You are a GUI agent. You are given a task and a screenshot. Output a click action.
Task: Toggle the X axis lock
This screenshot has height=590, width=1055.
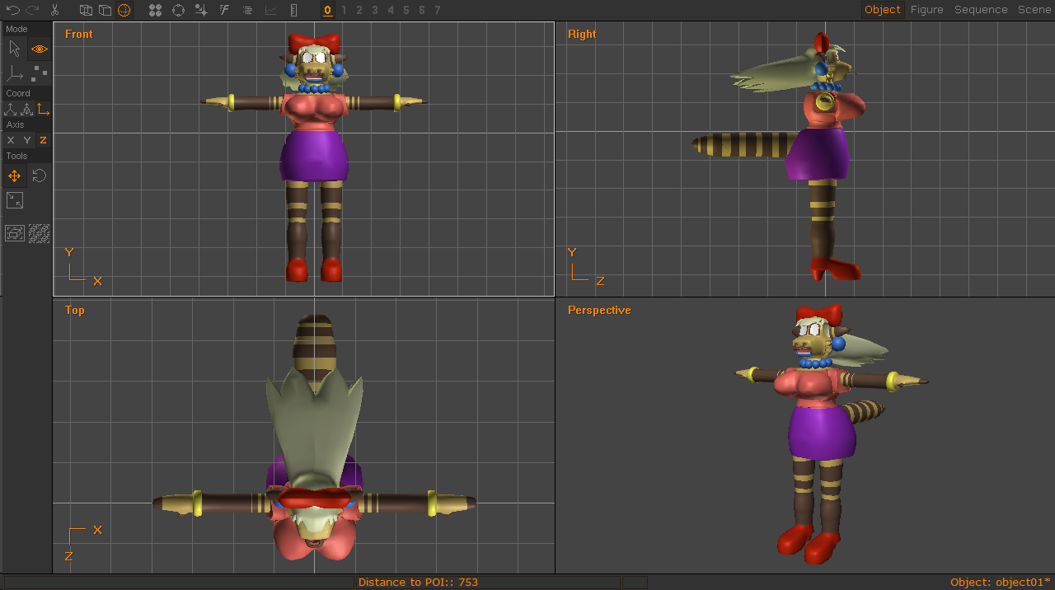(11, 140)
